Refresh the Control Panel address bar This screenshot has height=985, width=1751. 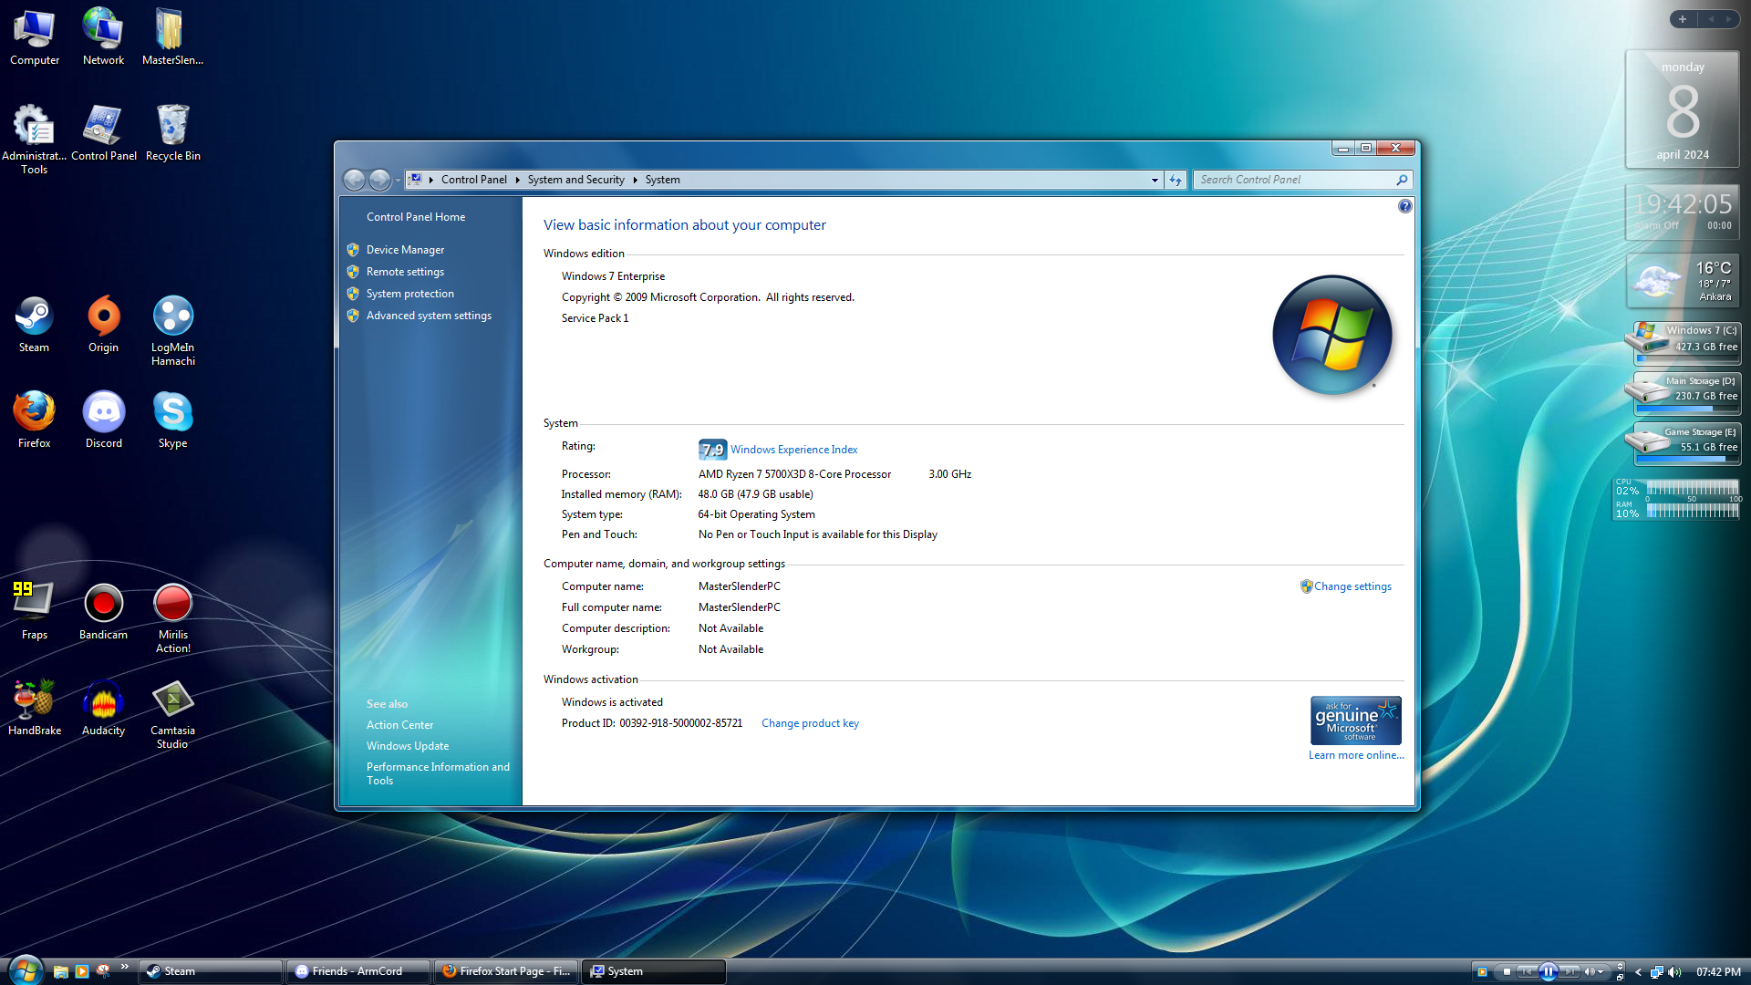[x=1176, y=181]
